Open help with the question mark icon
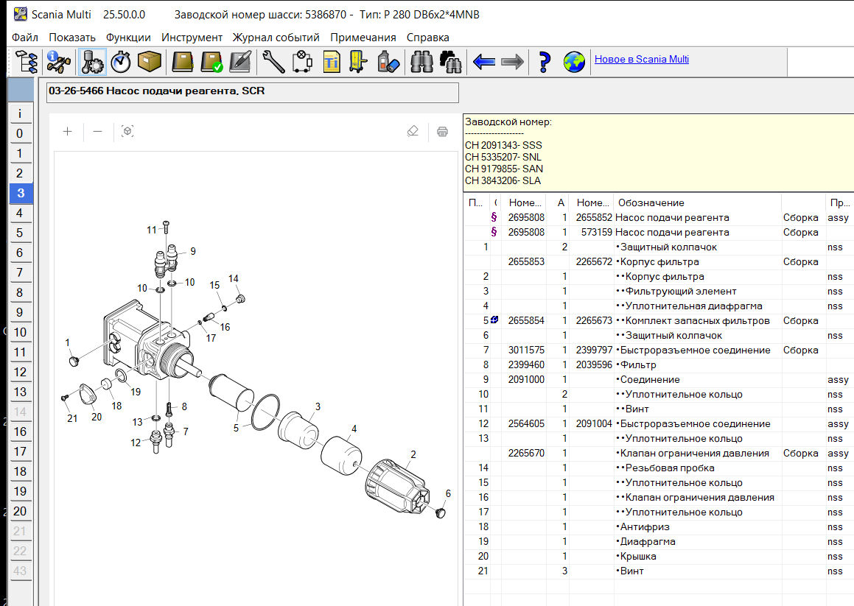The width and height of the screenshot is (854, 606). (x=544, y=62)
